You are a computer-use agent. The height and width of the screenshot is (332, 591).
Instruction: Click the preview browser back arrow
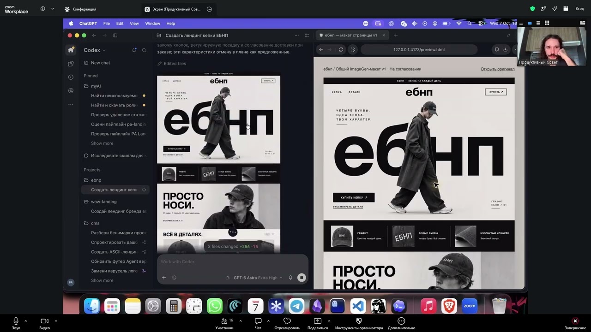pyautogui.click(x=321, y=49)
